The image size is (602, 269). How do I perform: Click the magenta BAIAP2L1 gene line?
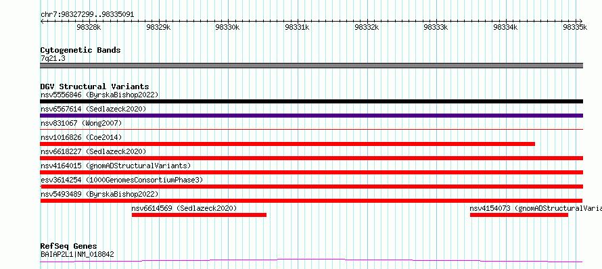coord(311,261)
